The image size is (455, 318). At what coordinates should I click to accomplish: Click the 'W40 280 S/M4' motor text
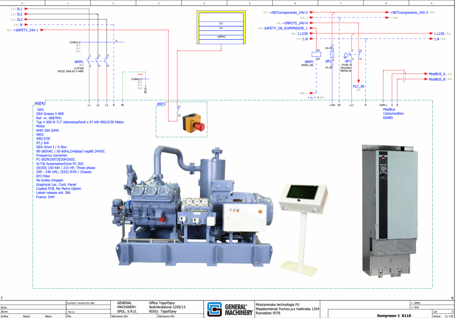[x=47, y=130]
